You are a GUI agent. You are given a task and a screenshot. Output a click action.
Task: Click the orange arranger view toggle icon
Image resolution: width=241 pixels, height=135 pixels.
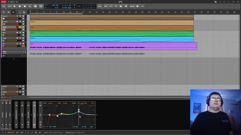pyautogui.click(x=13, y=12)
